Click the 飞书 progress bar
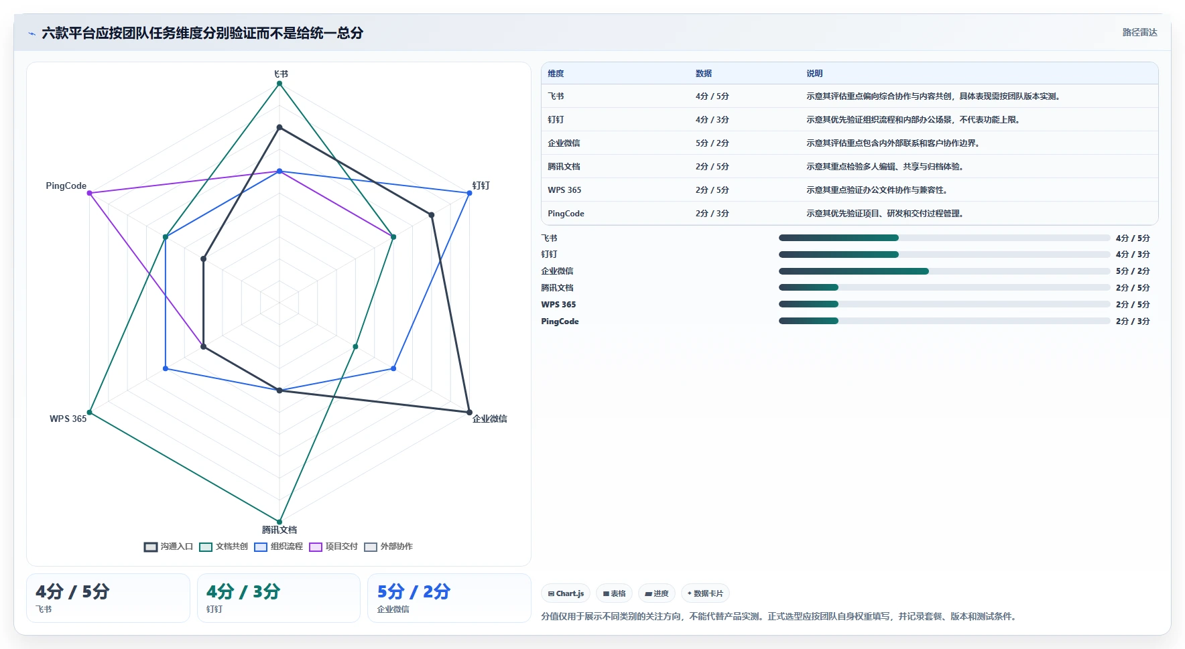Viewport: 1185px width, 649px height. [944, 238]
